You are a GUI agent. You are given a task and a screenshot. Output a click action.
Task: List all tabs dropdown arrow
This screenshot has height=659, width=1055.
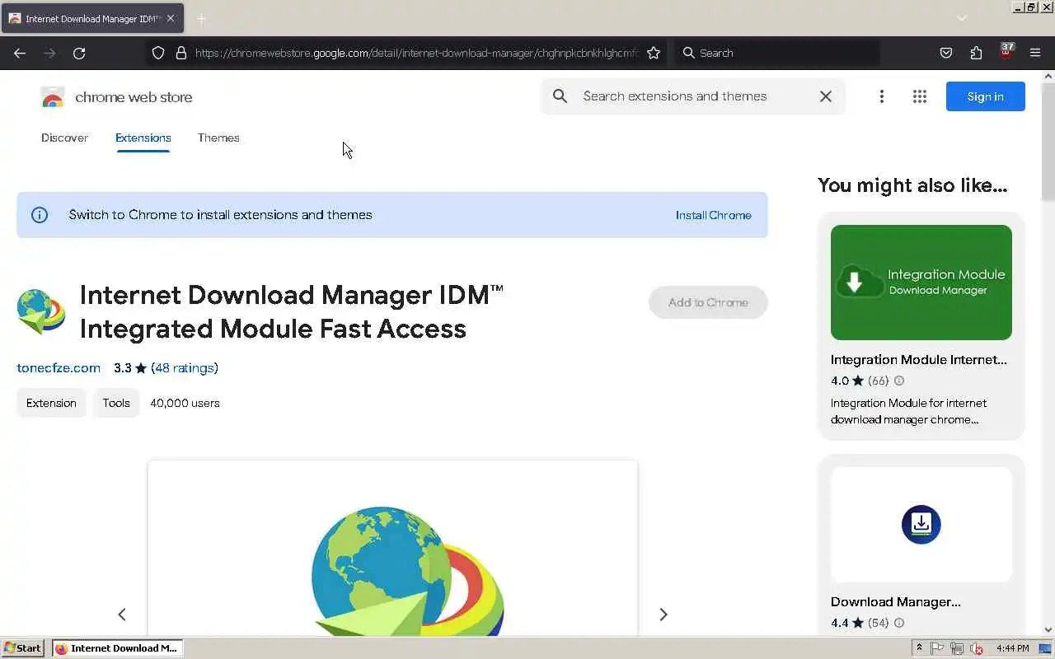point(962,18)
